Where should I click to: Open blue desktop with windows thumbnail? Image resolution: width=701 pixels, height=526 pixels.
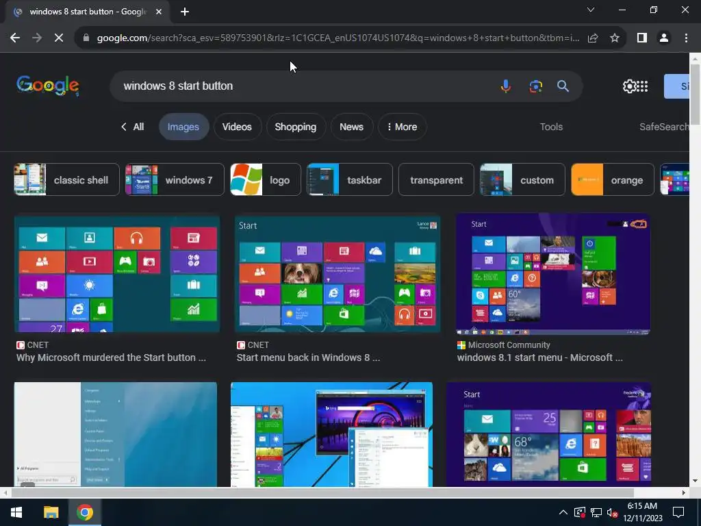[x=332, y=434]
